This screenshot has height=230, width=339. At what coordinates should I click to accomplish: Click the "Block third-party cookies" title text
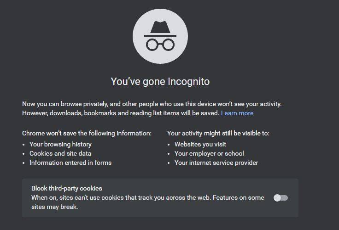(67, 188)
